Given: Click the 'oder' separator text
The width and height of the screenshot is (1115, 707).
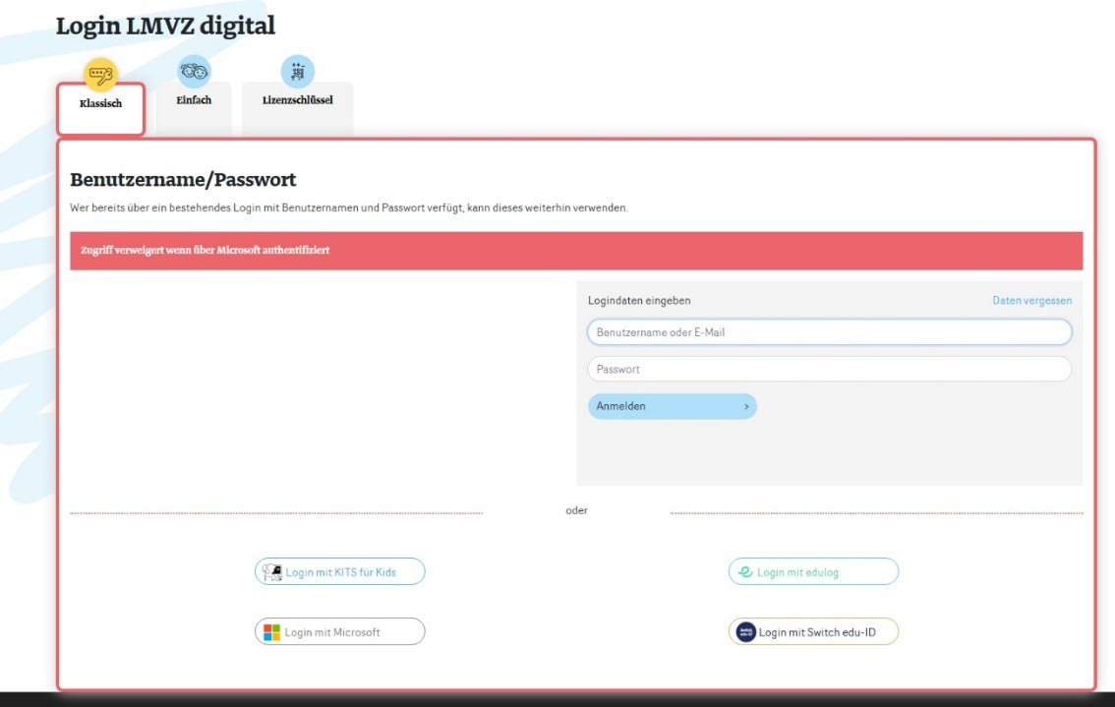Looking at the screenshot, I should pos(577,510).
